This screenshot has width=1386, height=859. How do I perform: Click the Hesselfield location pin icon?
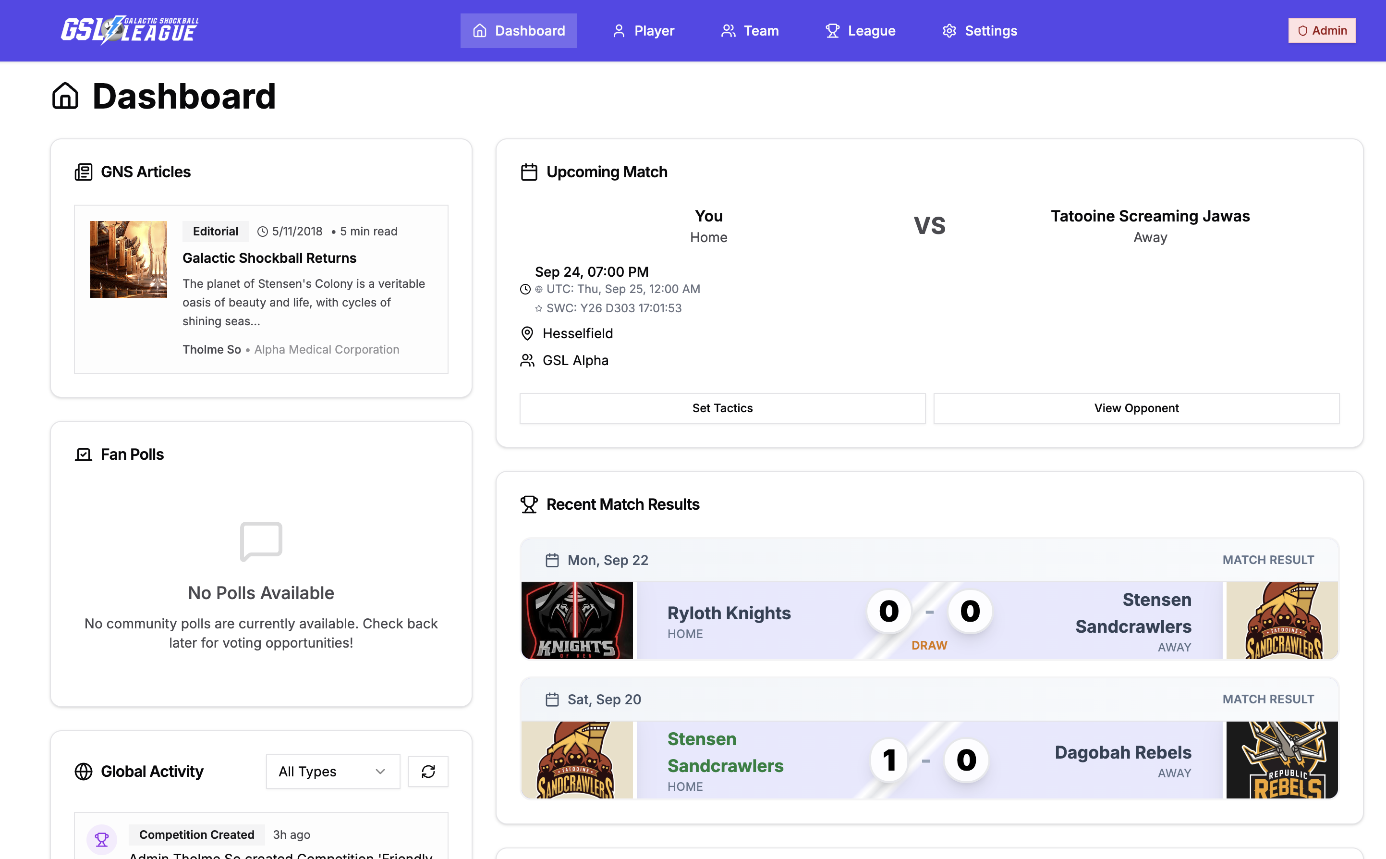pyautogui.click(x=527, y=333)
